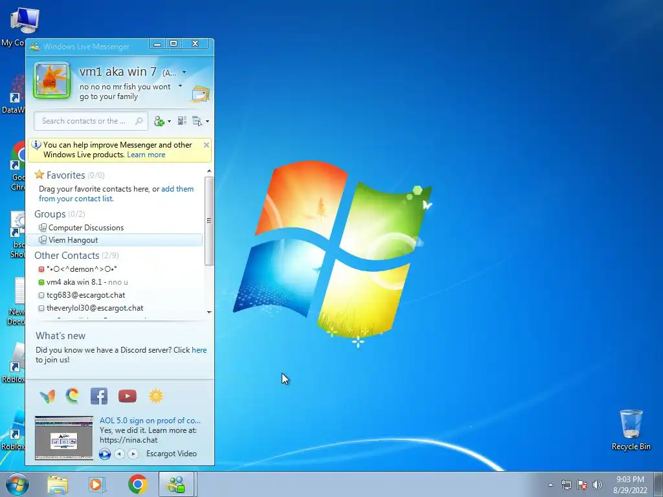Go to previous Escargot Video item

[120, 454]
